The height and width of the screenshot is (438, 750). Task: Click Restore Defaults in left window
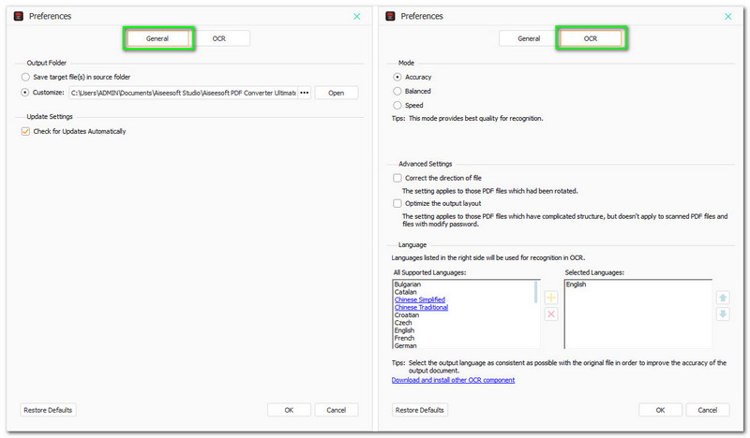(48, 410)
